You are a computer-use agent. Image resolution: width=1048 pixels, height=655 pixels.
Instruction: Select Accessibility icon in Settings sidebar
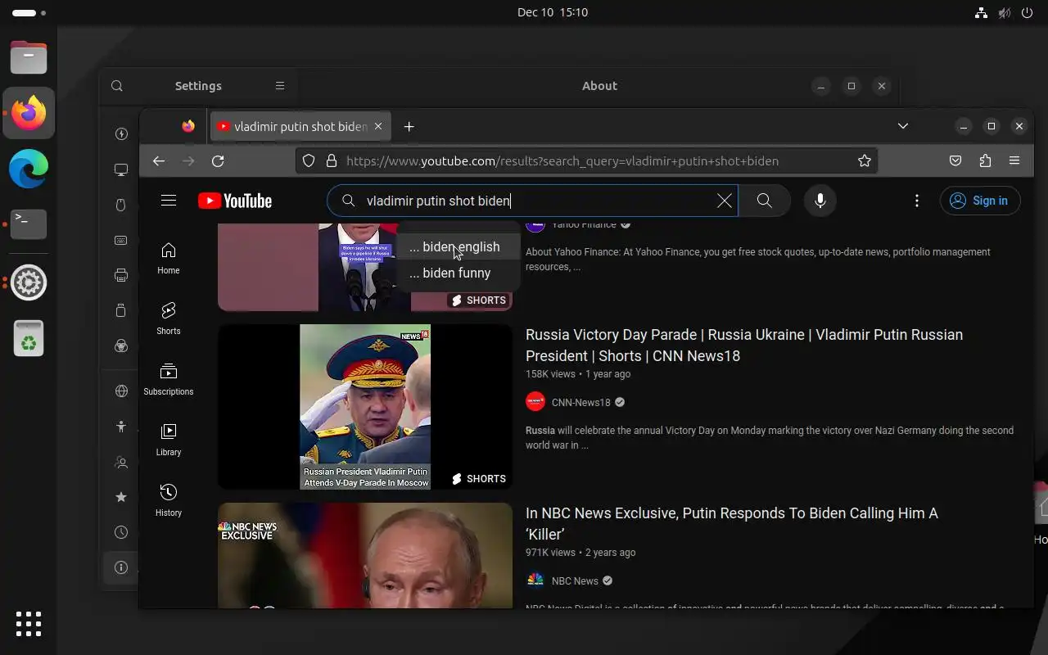coord(121,426)
